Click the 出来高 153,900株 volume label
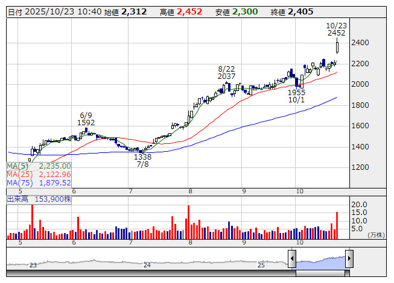The image size is (394, 283). (39, 199)
